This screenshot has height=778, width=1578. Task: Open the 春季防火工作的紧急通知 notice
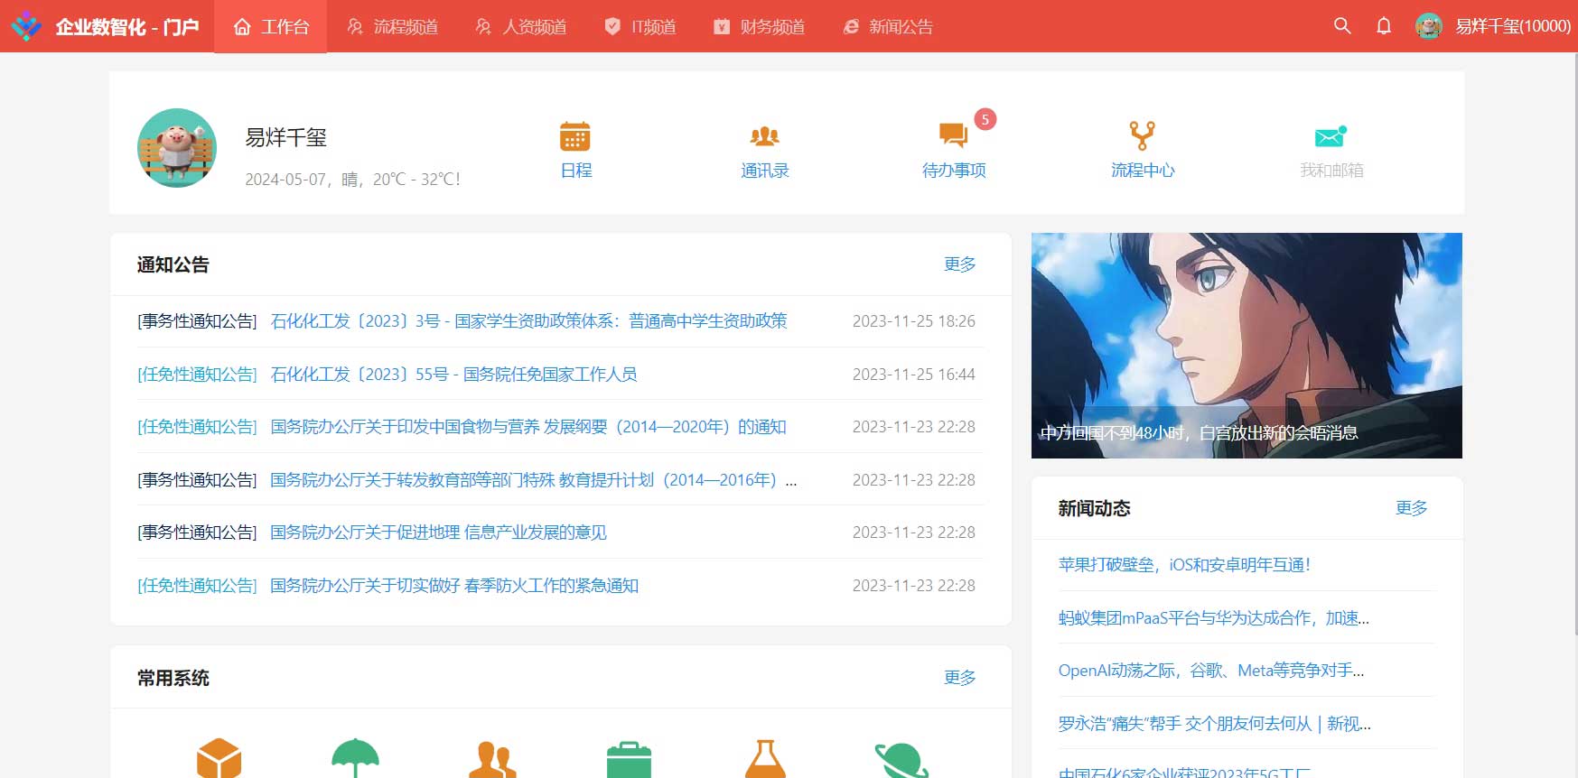pos(454,586)
